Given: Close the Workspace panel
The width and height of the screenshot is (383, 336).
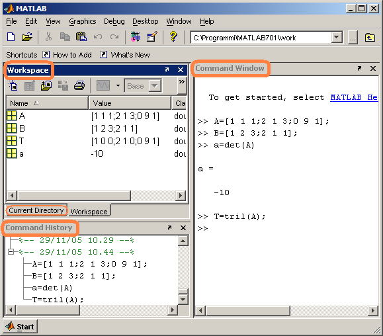Looking at the screenshot, I should [x=181, y=70].
